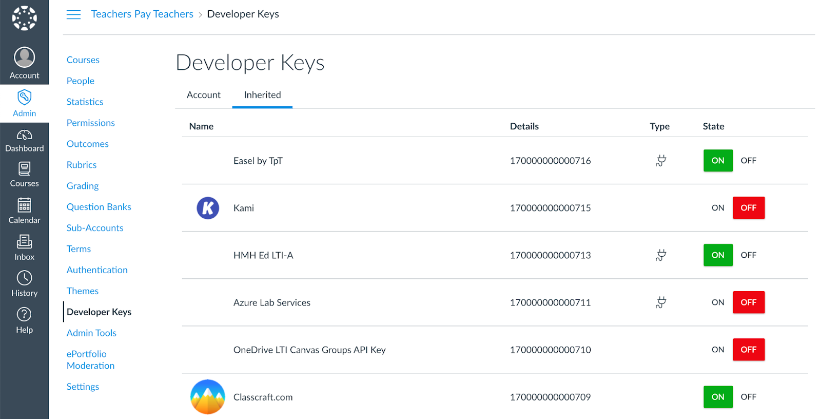The image size is (821, 419).
Task: Open the ePortfolio Moderation link
Action: click(x=90, y=360)
